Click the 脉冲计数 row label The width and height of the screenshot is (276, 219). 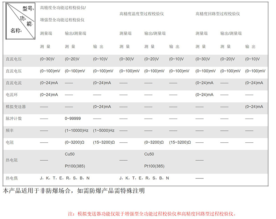pos(14,119)
